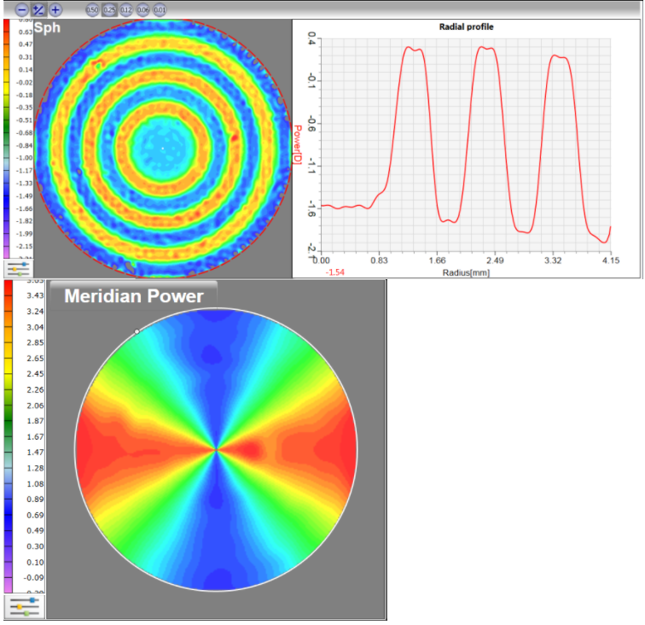Select the 0.01 step size button
The image size is (645, 625).
click(x=160, y=10)
